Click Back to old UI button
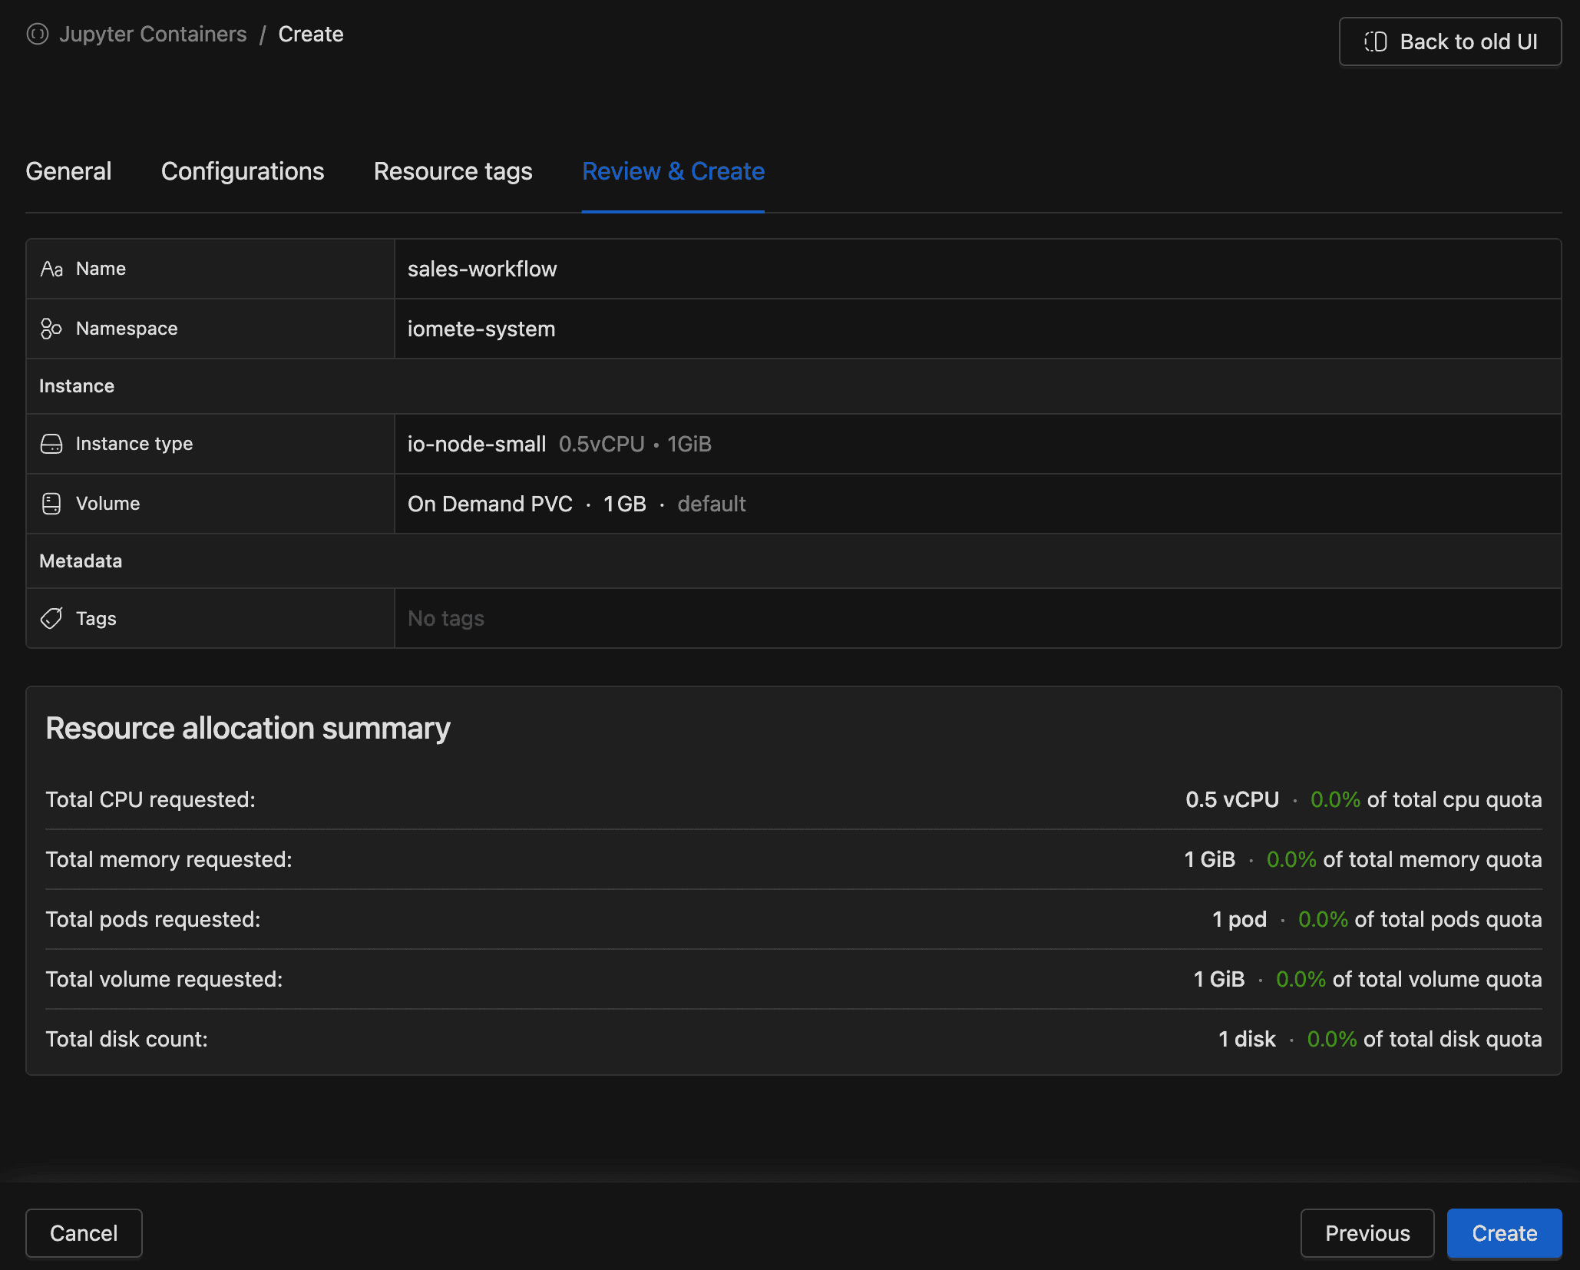1580x1270 pixels. [1450, 41]
